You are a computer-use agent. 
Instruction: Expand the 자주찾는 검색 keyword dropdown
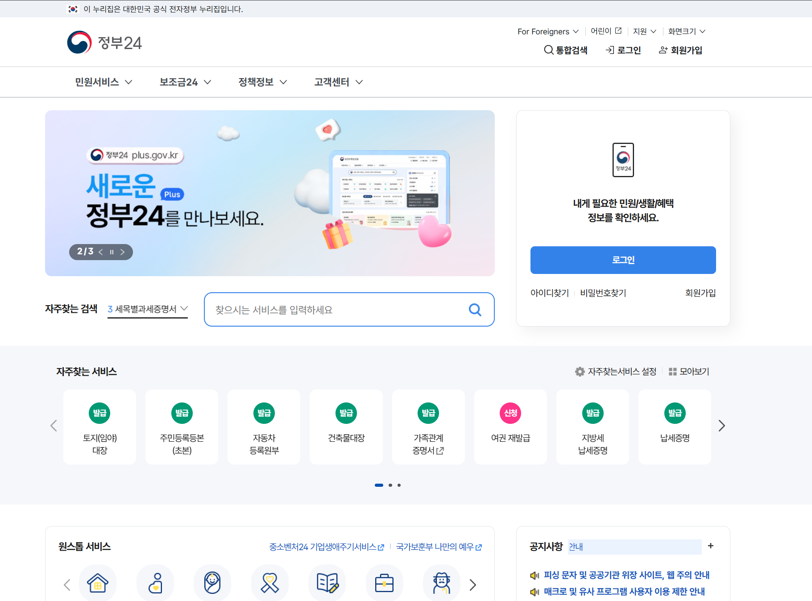[x=148, y=309]
